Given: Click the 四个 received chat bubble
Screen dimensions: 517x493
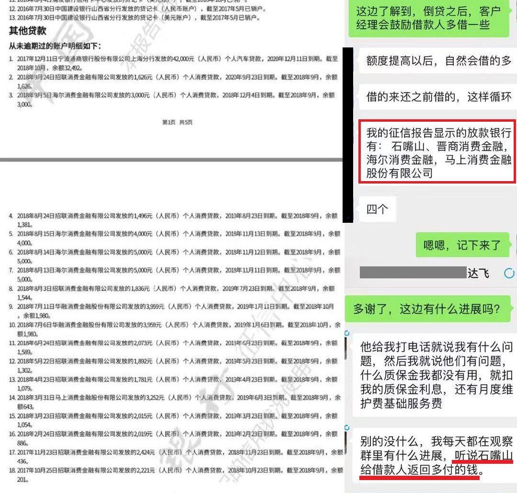Looking at the screenshot, I should [377, 210].
